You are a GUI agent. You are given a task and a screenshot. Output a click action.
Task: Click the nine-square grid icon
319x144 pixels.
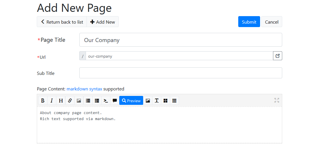174,101
